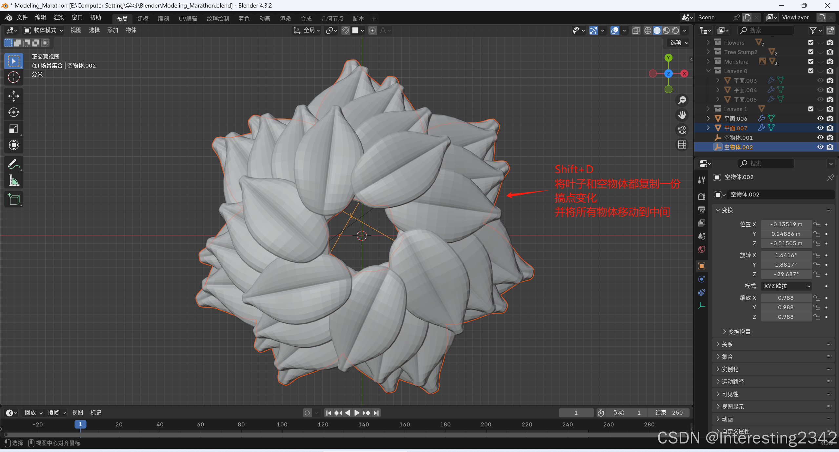839x452 pixels.
Task: Switch to the UV编辑 workspace tab
Action: pyautogui.click(x=188, y=19)
